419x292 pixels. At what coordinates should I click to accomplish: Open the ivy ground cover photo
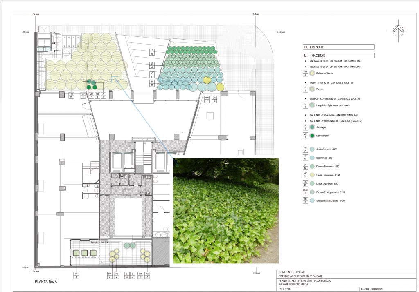[226, 210]
